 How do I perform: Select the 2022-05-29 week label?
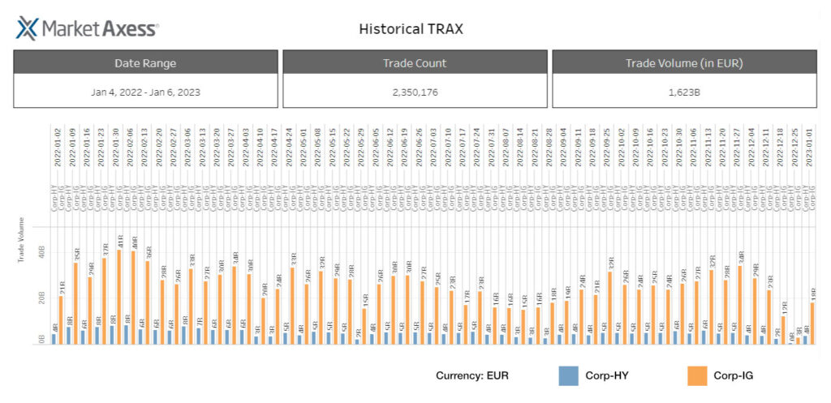[361, 147]
